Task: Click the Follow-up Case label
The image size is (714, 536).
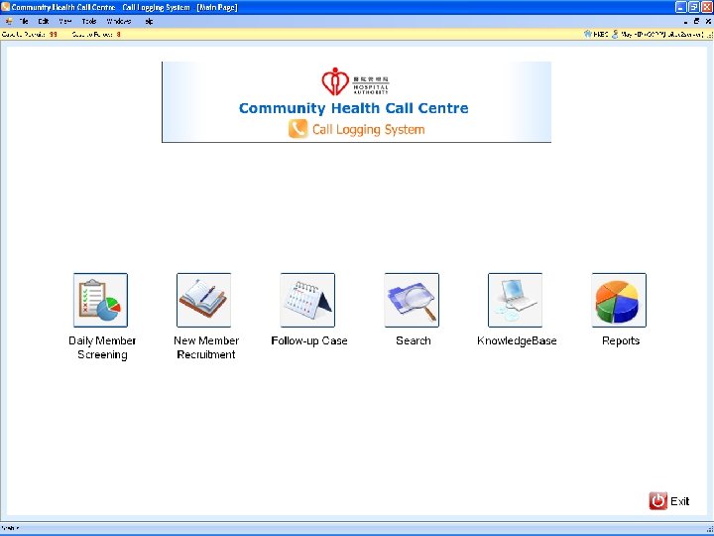Action: tap(309, 340)
